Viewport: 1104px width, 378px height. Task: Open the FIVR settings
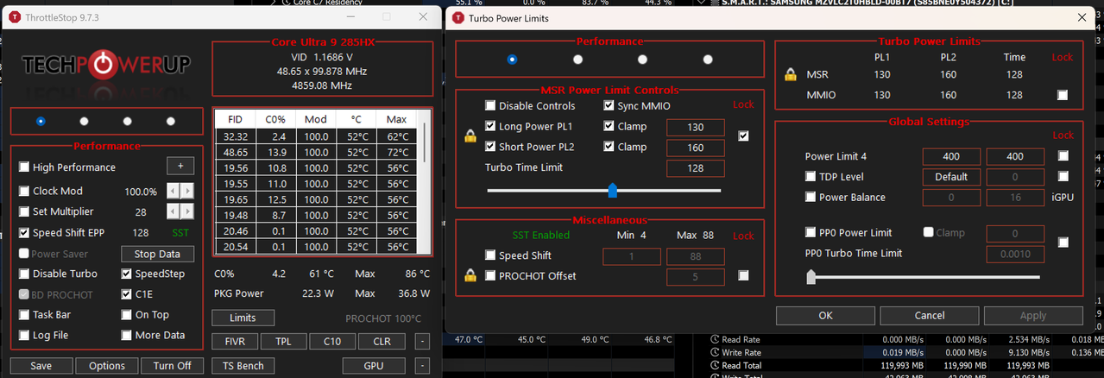[x=235, y=342]
